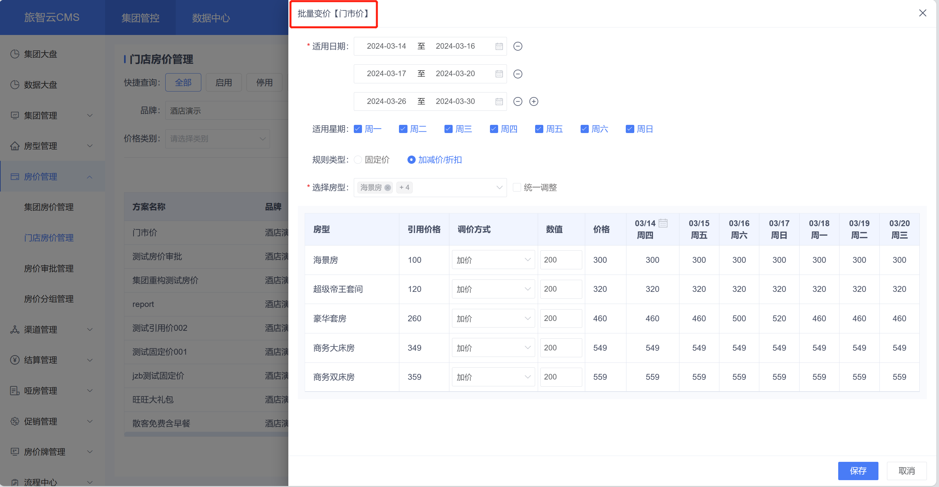This screenshot has width=939, height=487.
Task: Remove the 2024-03-26 to 2024-03-30 date range
Action: (518, 102)
